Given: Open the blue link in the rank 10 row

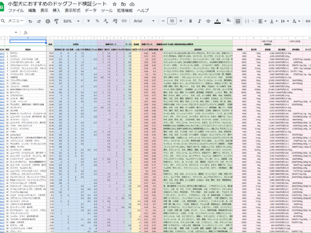Looking at the screenshot, I should point(2,81).
